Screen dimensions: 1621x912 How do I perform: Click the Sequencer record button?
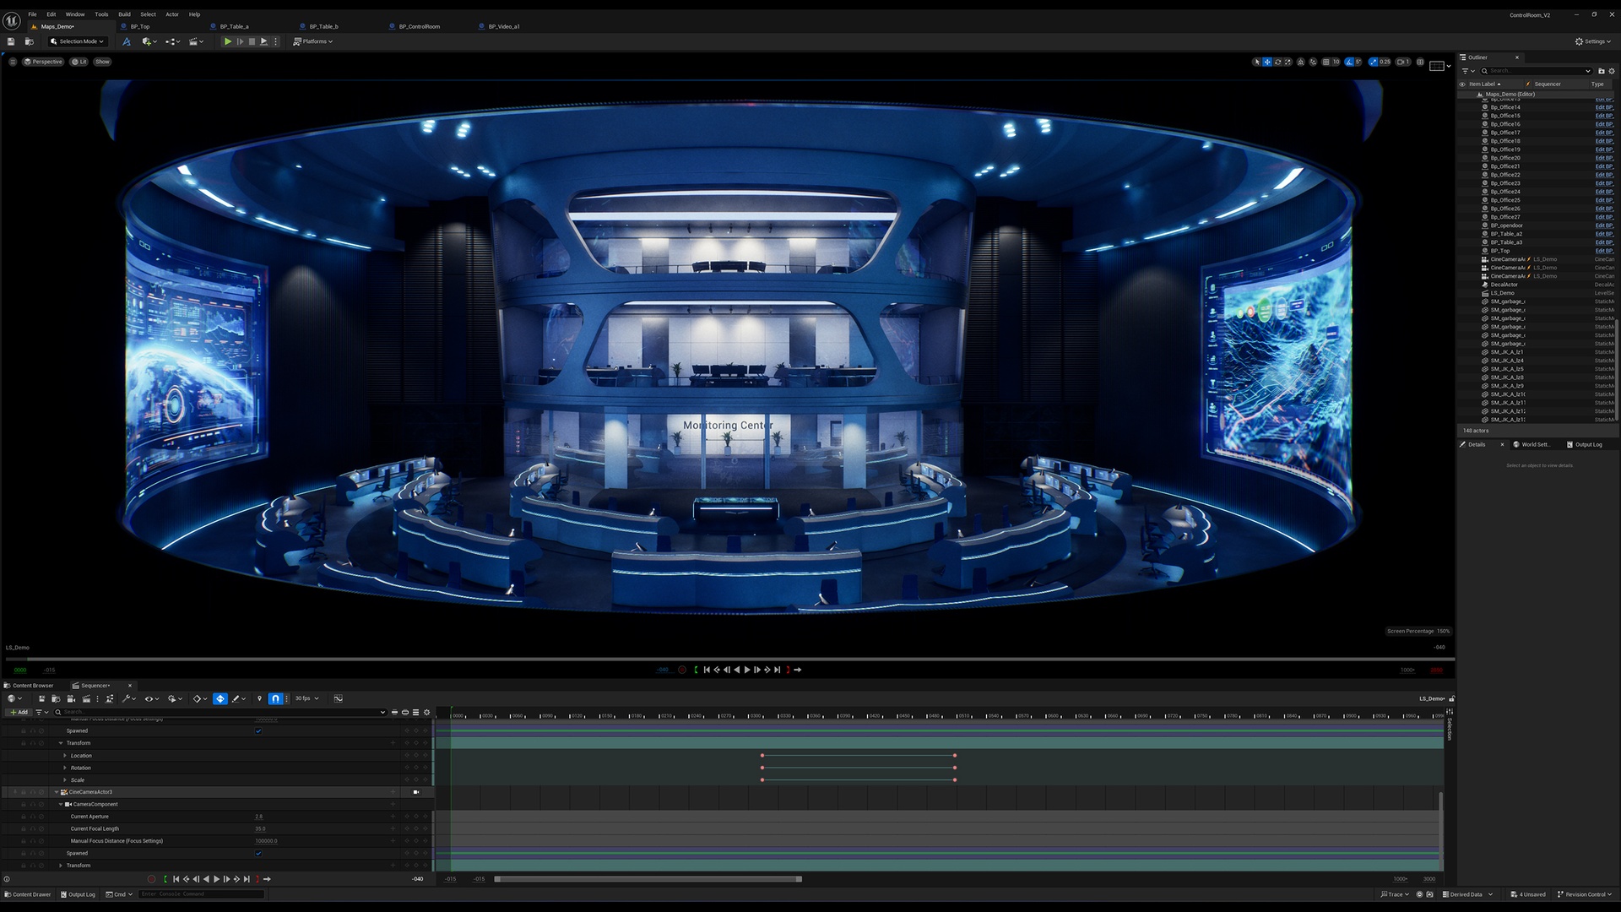pos(152,879)
